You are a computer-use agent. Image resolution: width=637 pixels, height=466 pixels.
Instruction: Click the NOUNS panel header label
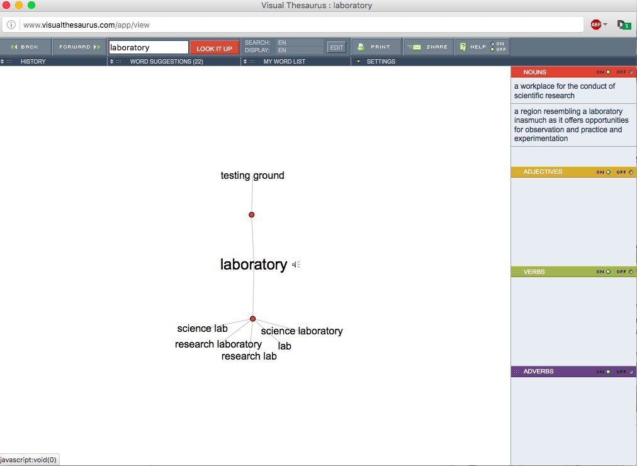[534, 72]
